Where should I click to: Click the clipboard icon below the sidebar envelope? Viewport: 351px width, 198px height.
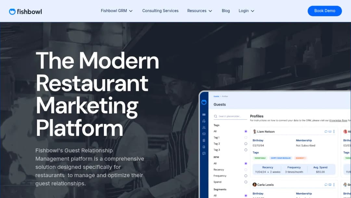click(204, 140)
